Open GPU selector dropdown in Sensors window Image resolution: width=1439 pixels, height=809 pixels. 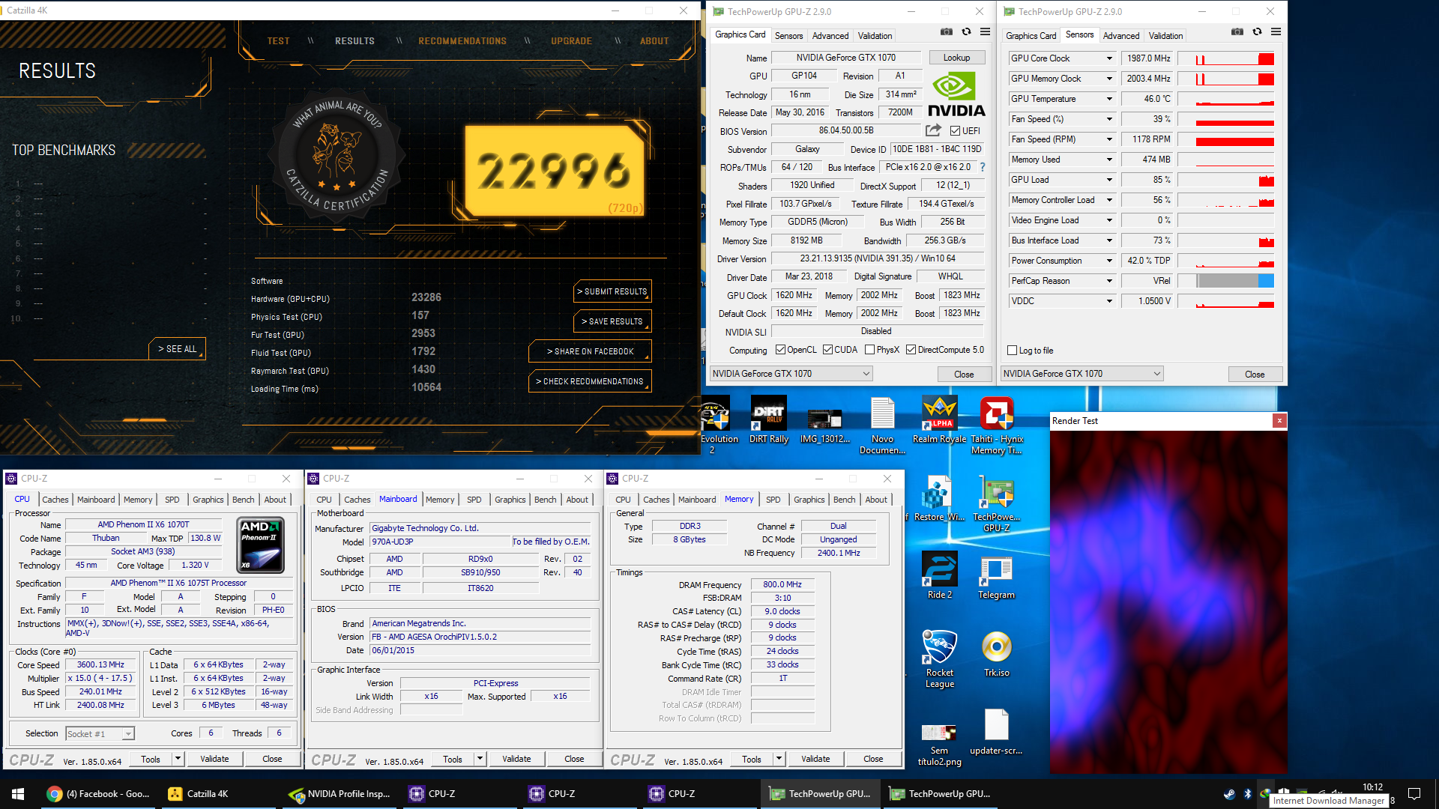tap(1081, 374)
